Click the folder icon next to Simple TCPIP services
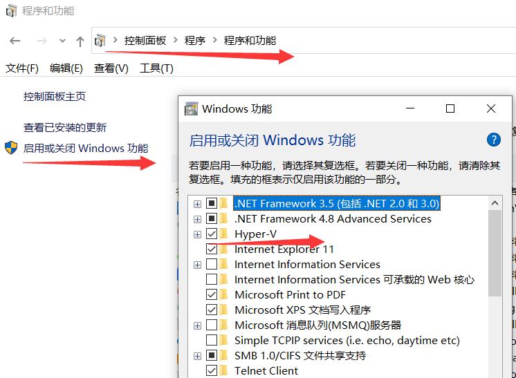This screenshot has height=378, width=516. tap(224, 340)
